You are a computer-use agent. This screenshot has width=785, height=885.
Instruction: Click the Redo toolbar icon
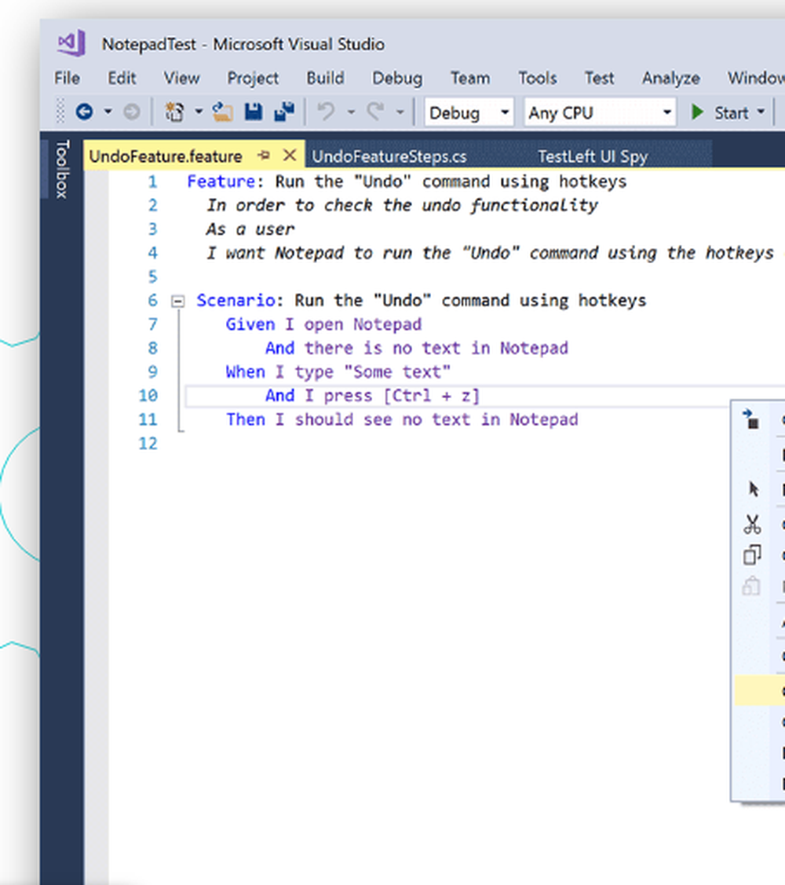click(x=376, y=112)
